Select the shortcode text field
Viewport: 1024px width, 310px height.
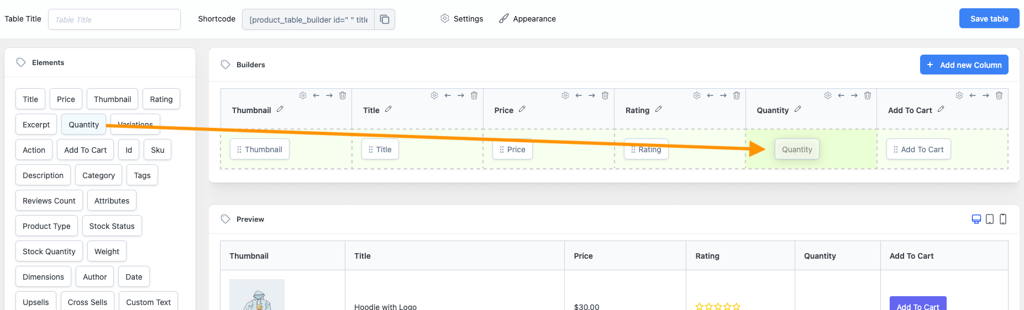point(308,19)
